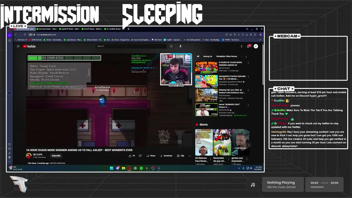The image size is (352, 198).
Task: Click the taskbar clock showing 6:44 AM
Action: coord(258,168)
